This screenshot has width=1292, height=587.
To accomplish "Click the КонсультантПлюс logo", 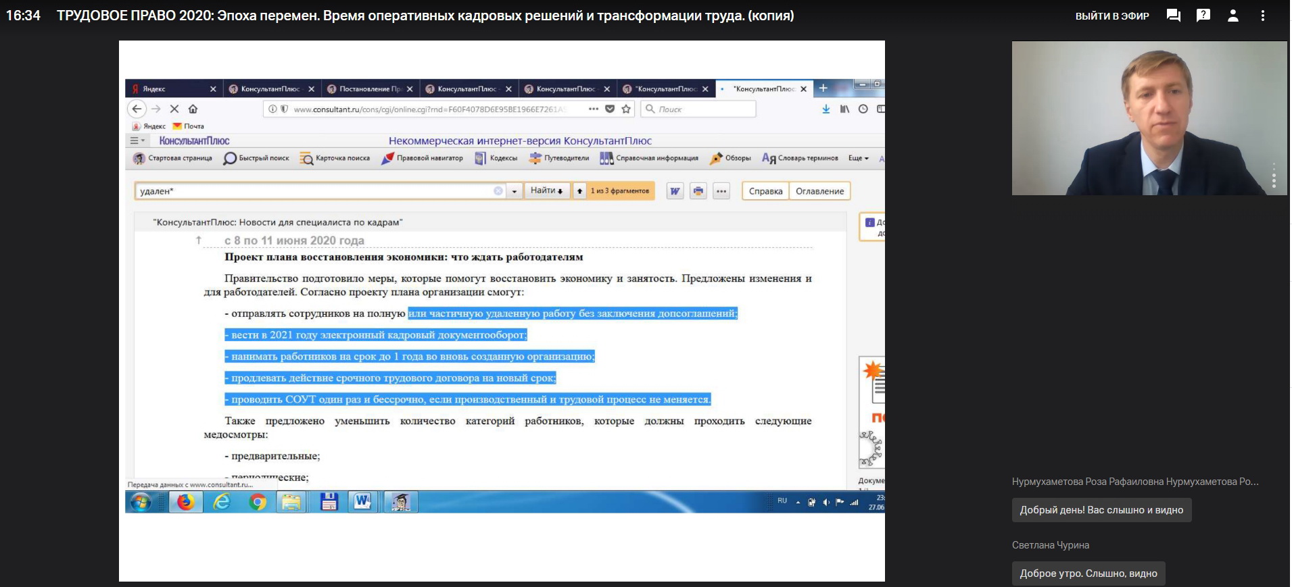I will click(195, 141).
